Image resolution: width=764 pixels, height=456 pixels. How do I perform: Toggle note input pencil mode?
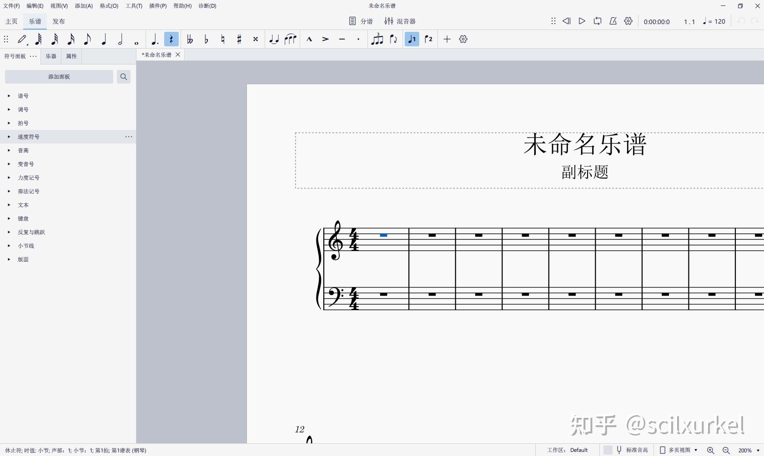(22, 40)
